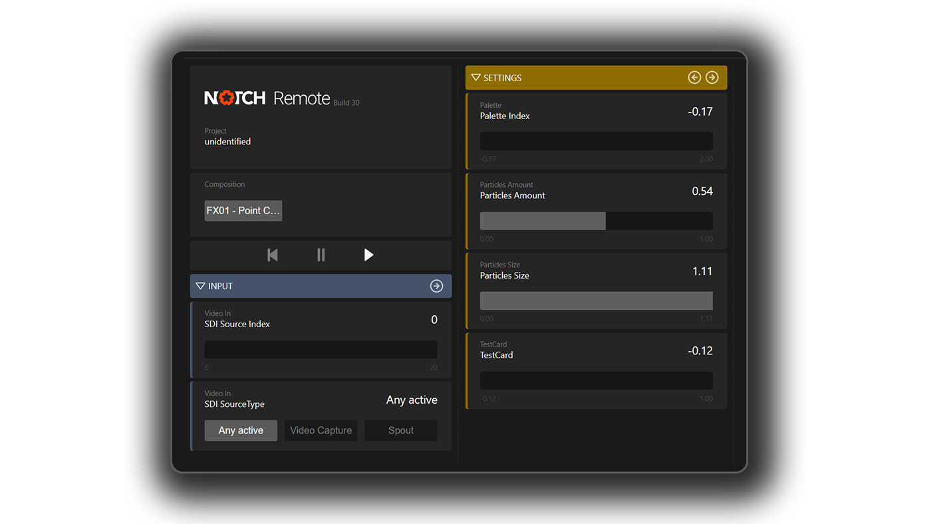Collapse the SETTINGS section triangle
This screenshot has height=524, width=931.
(475, 78)
